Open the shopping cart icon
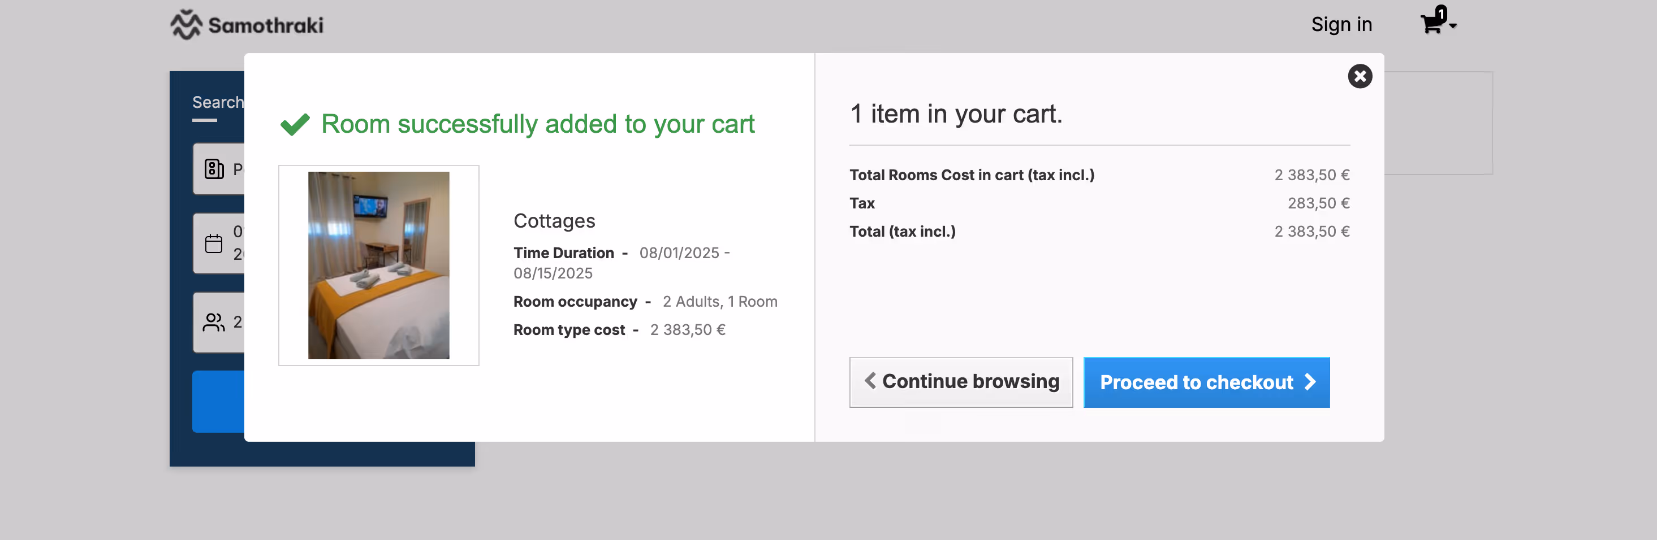This screenshot has width=1657, height=540. 1431,24
